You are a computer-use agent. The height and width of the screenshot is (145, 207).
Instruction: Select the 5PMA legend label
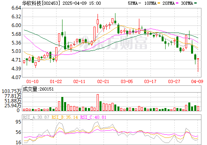coord(133,3)
